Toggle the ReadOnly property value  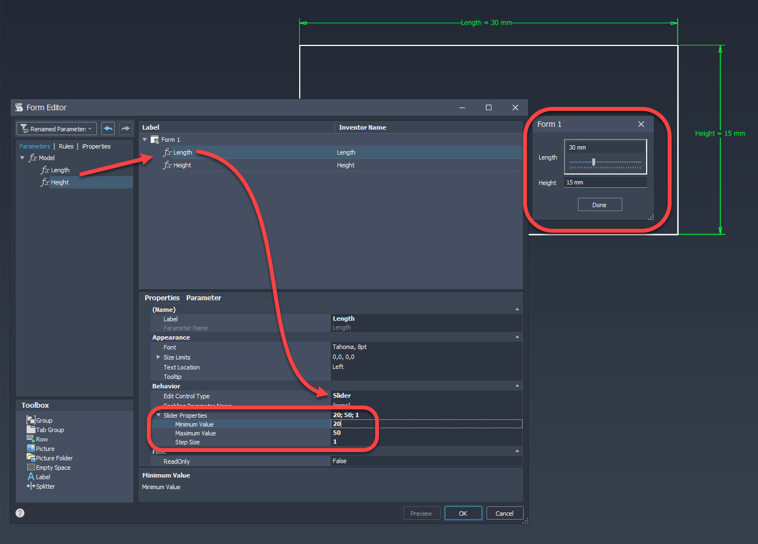(340, 460)
